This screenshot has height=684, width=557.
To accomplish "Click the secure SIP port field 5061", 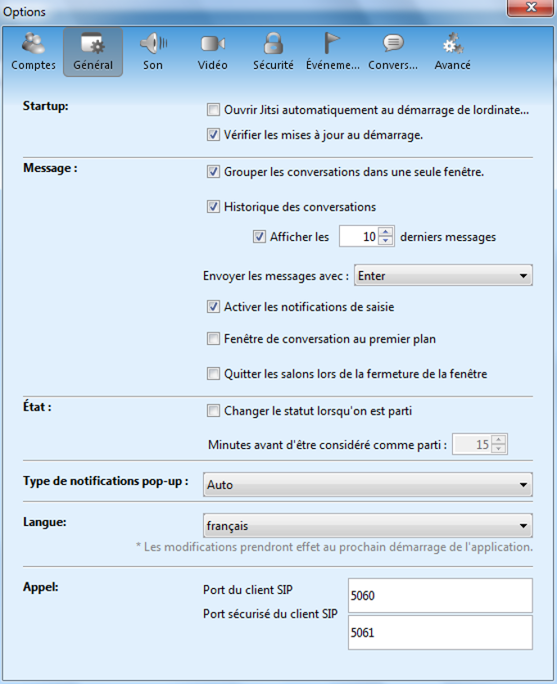I will [x=440, y=632].
